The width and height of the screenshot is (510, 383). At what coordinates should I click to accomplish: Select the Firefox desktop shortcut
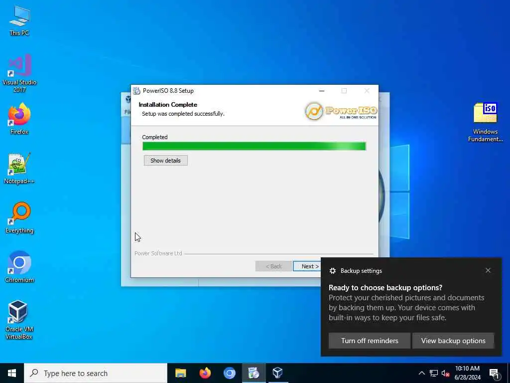(19, 119)
